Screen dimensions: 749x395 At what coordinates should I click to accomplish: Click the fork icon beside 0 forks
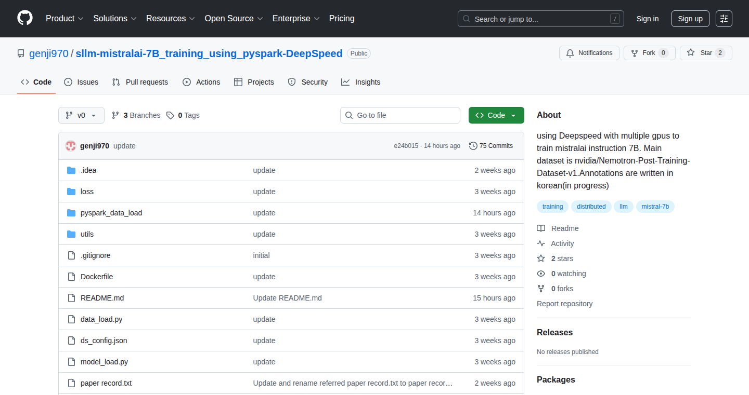(541, 289)
